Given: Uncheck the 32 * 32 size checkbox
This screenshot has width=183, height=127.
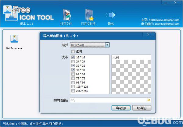Looking at the screenshot, I should tap(73, 65).
